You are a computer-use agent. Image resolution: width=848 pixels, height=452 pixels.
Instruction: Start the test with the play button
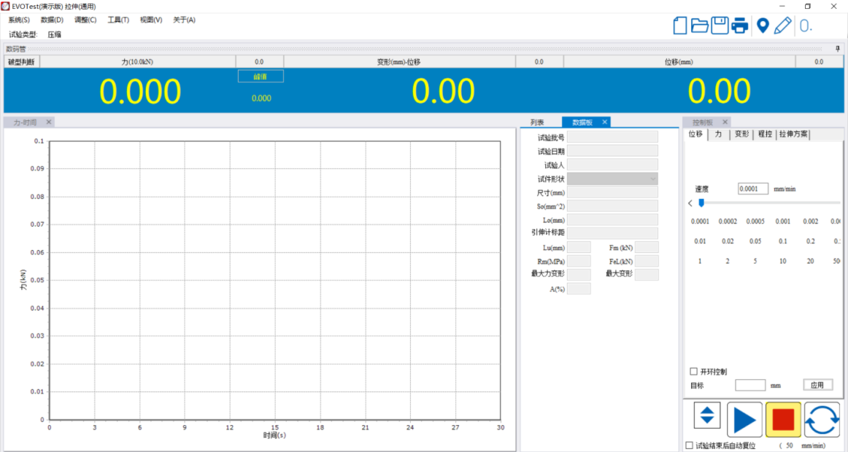point(744,419)
